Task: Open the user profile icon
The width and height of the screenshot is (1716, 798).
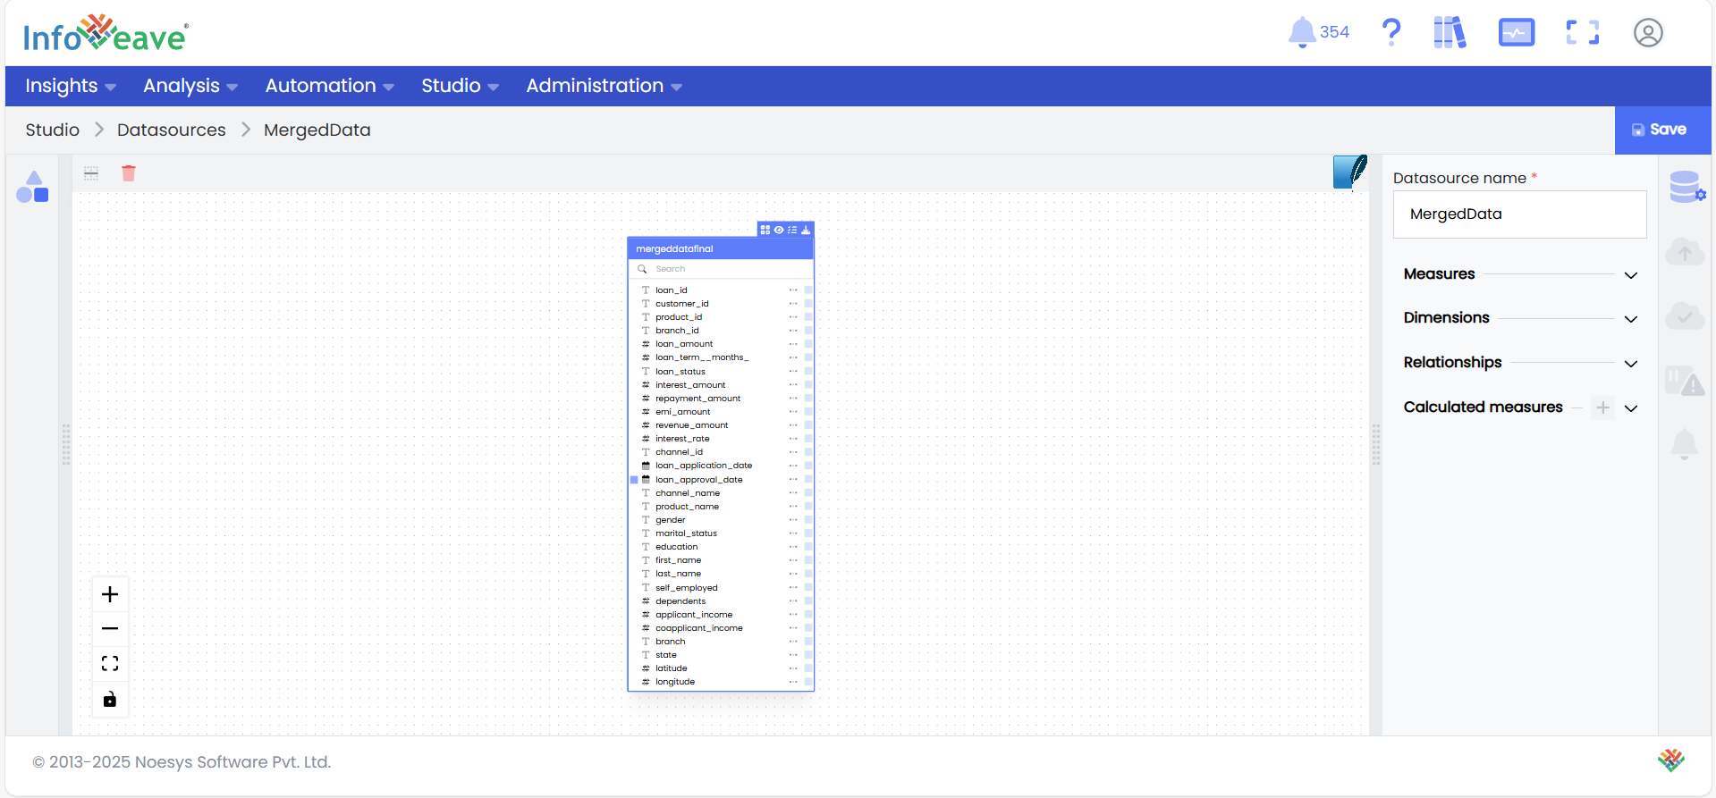Action: 1648,33
